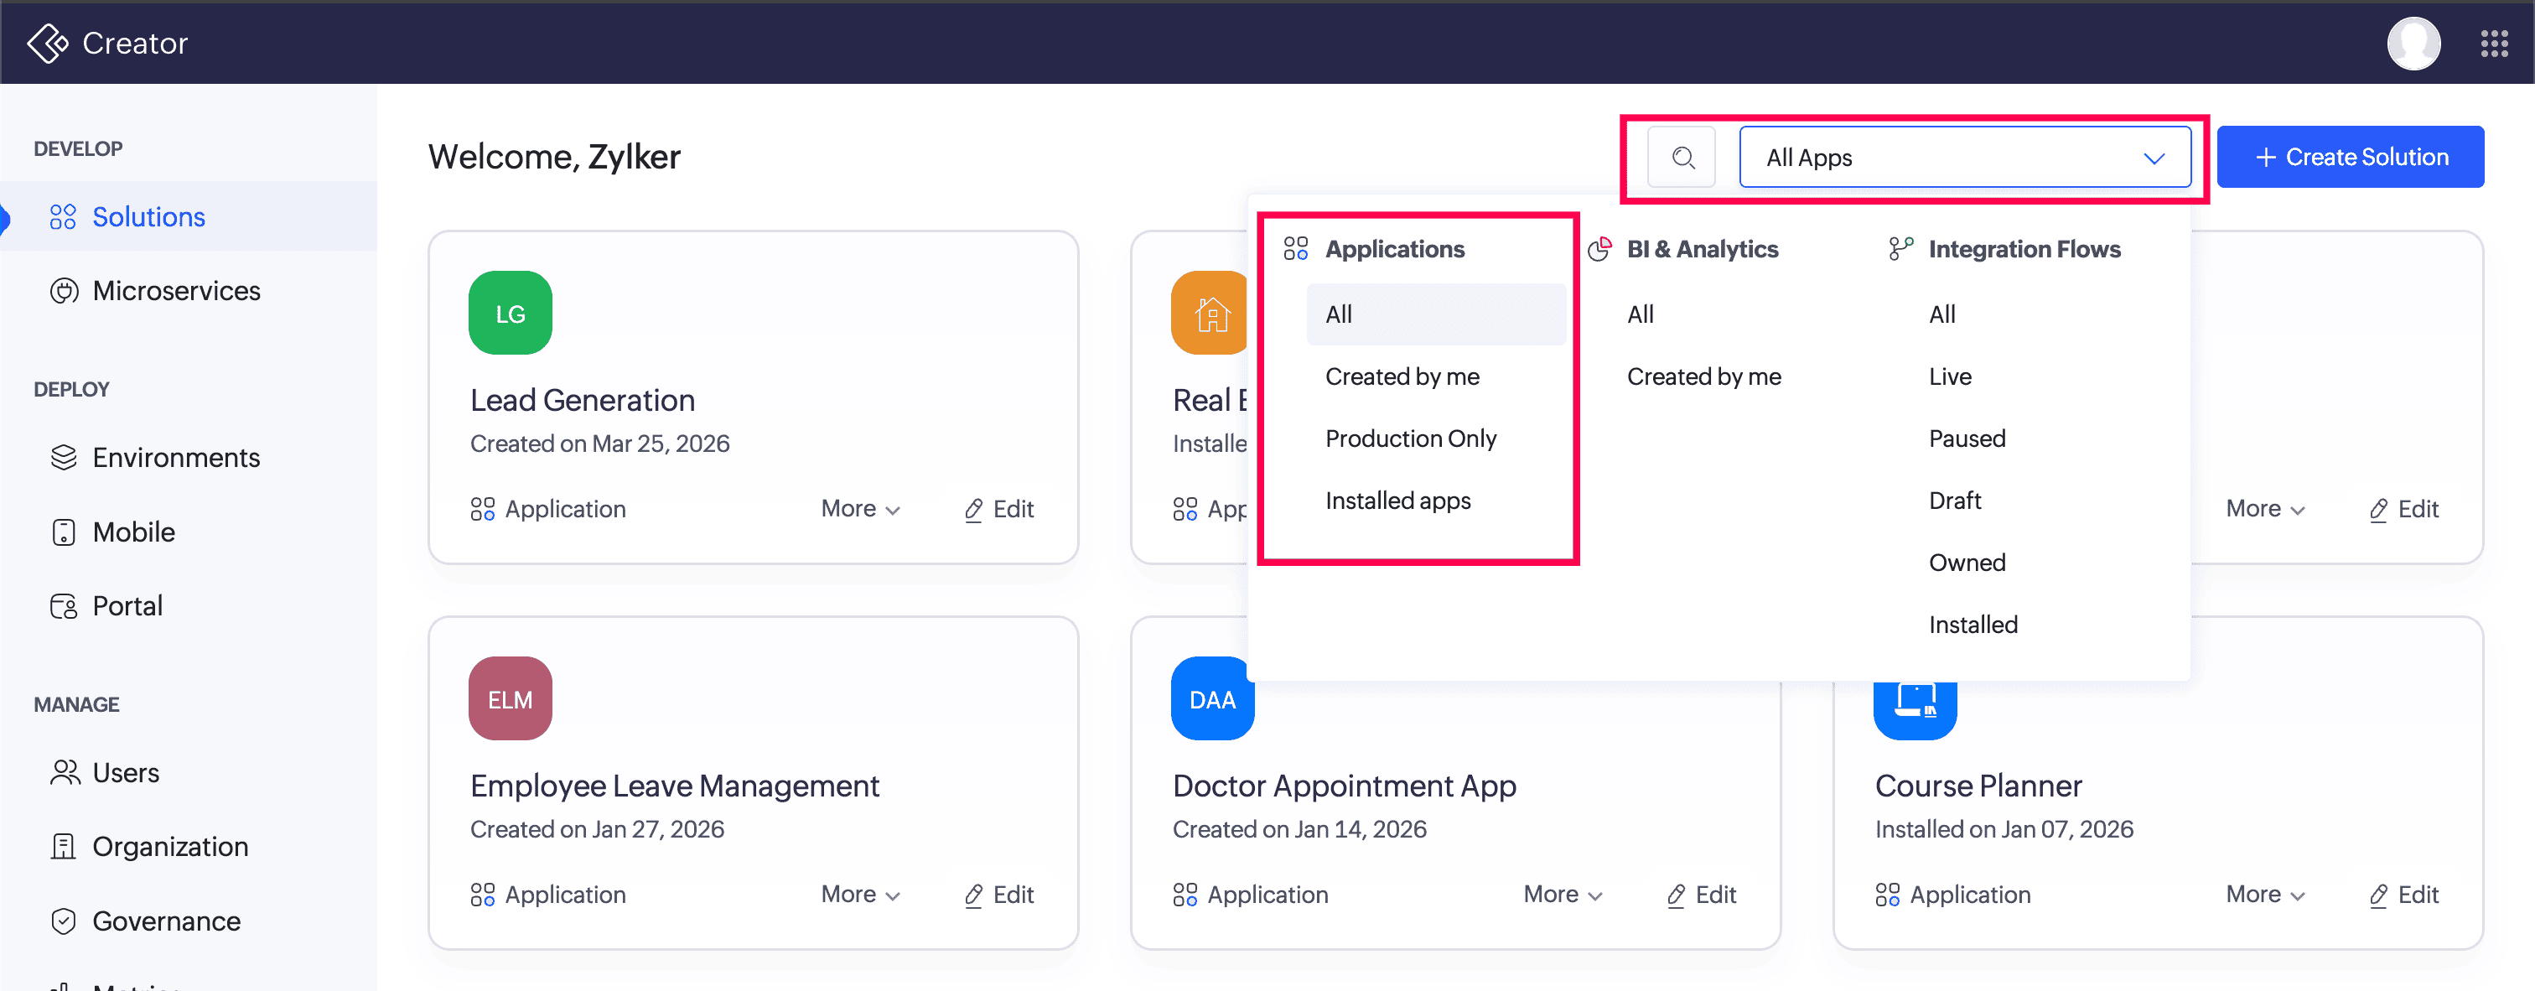Edit the Employee Leave Management app
Screen dimensions: 2535x991
click(x=999, y=895)
